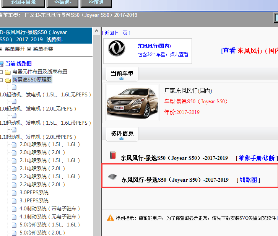
Task: Open 1.1起动机、发电机(1.5L、1.6L带PEPS) diagram
Action: [46, 123]
